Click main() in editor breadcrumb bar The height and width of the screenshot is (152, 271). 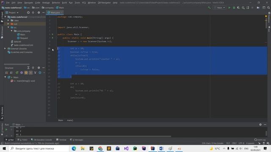click(x=70, y=120)
